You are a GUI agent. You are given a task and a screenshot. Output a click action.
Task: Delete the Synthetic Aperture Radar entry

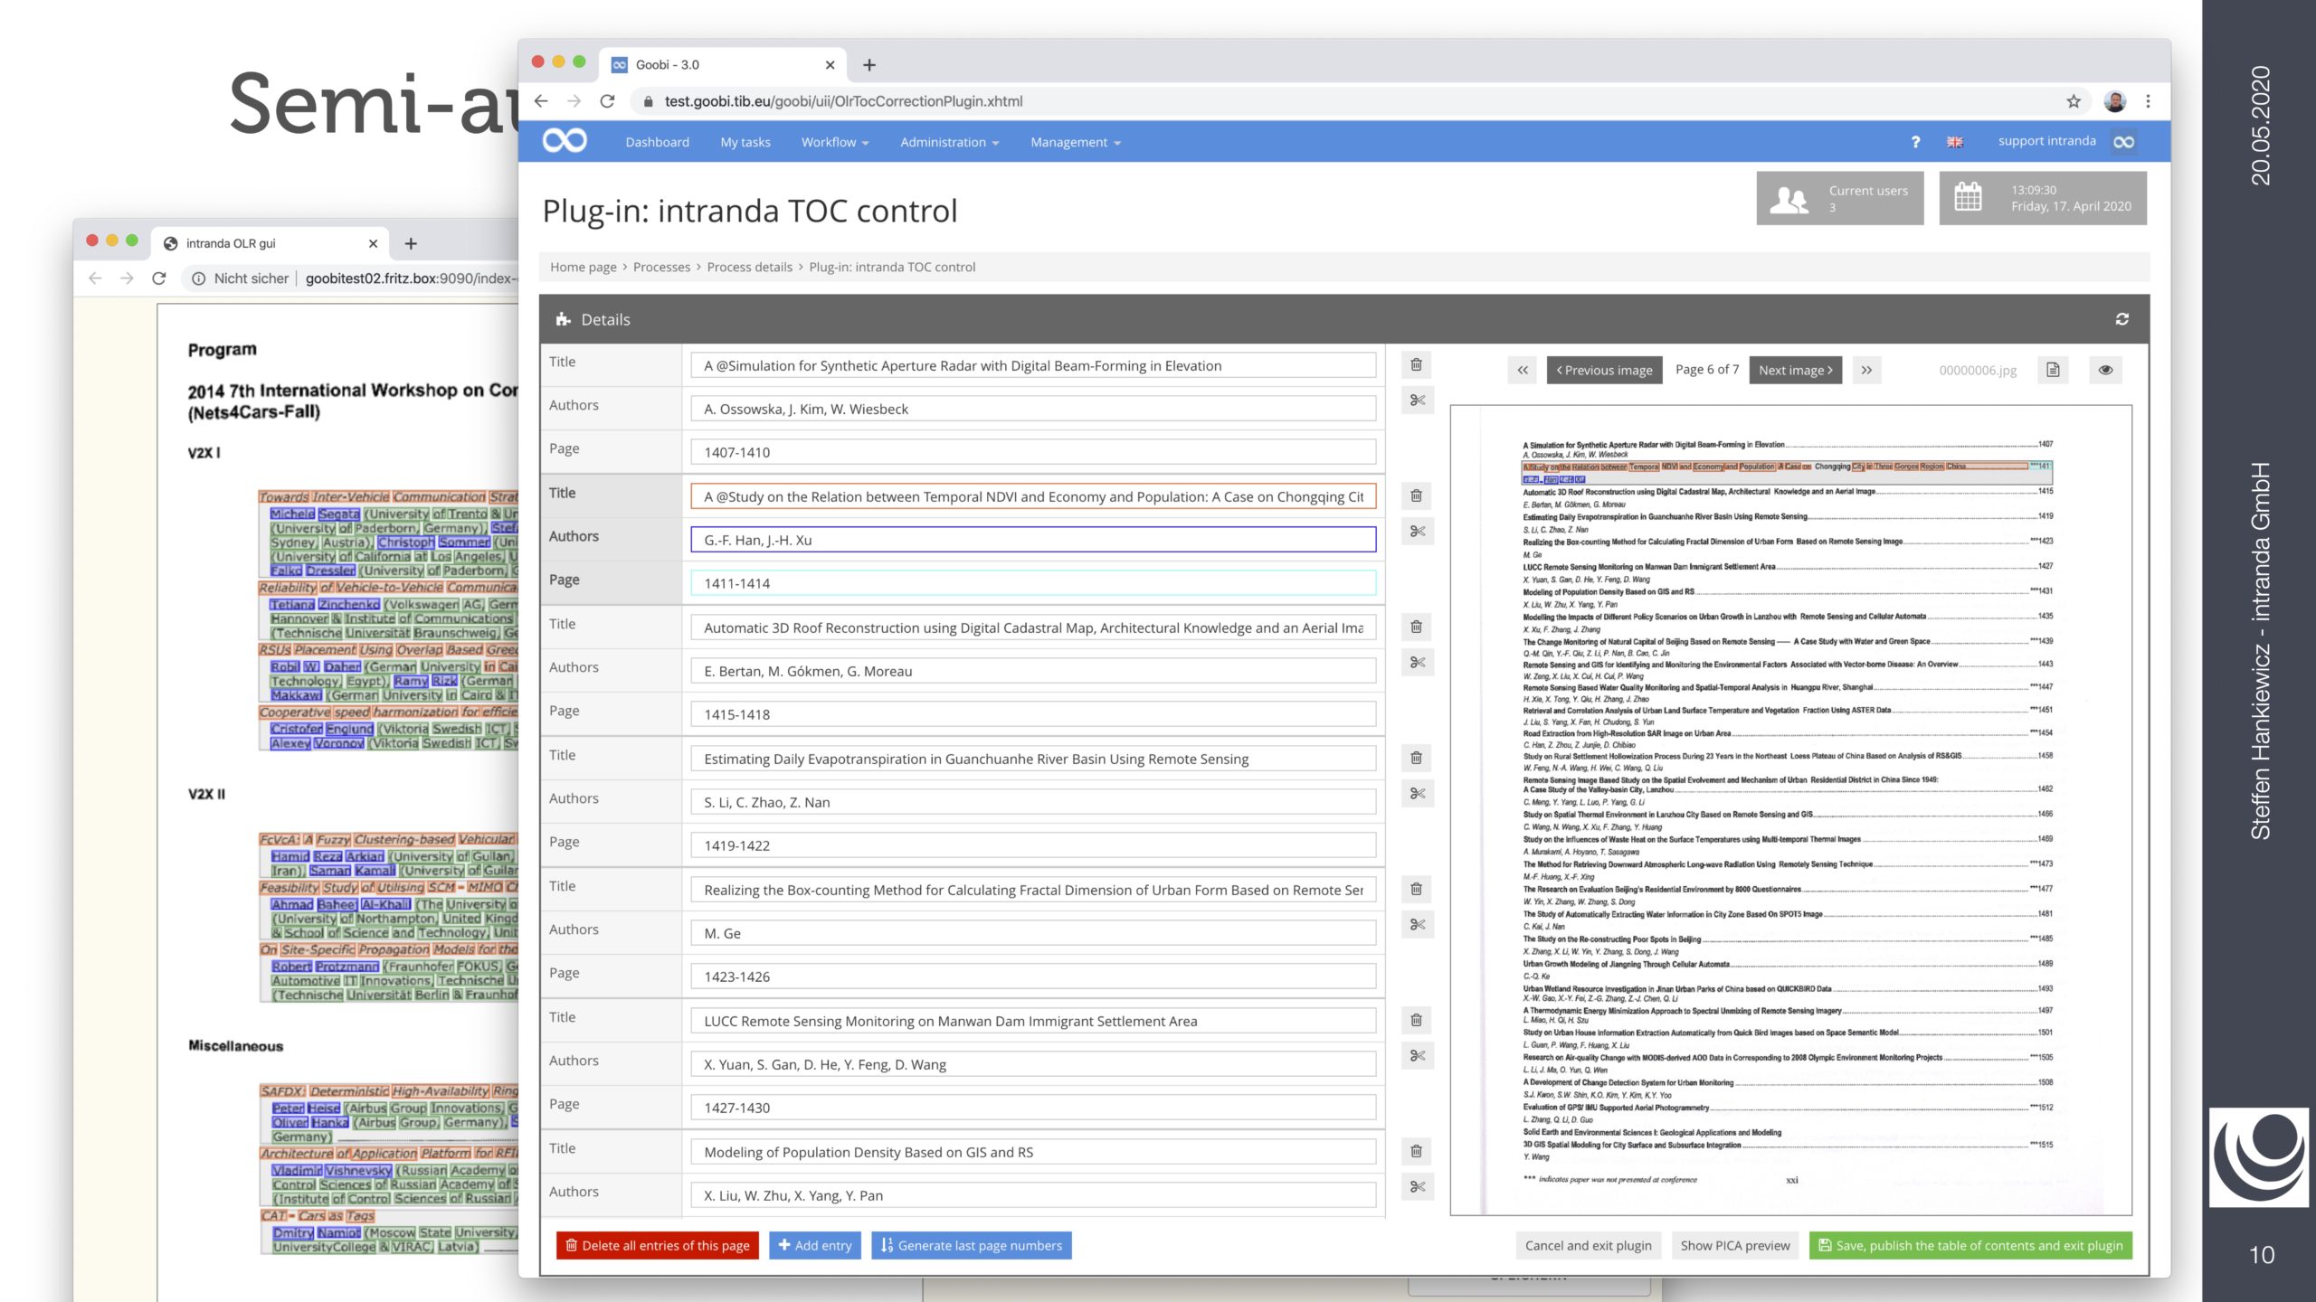coord(1417,364)
